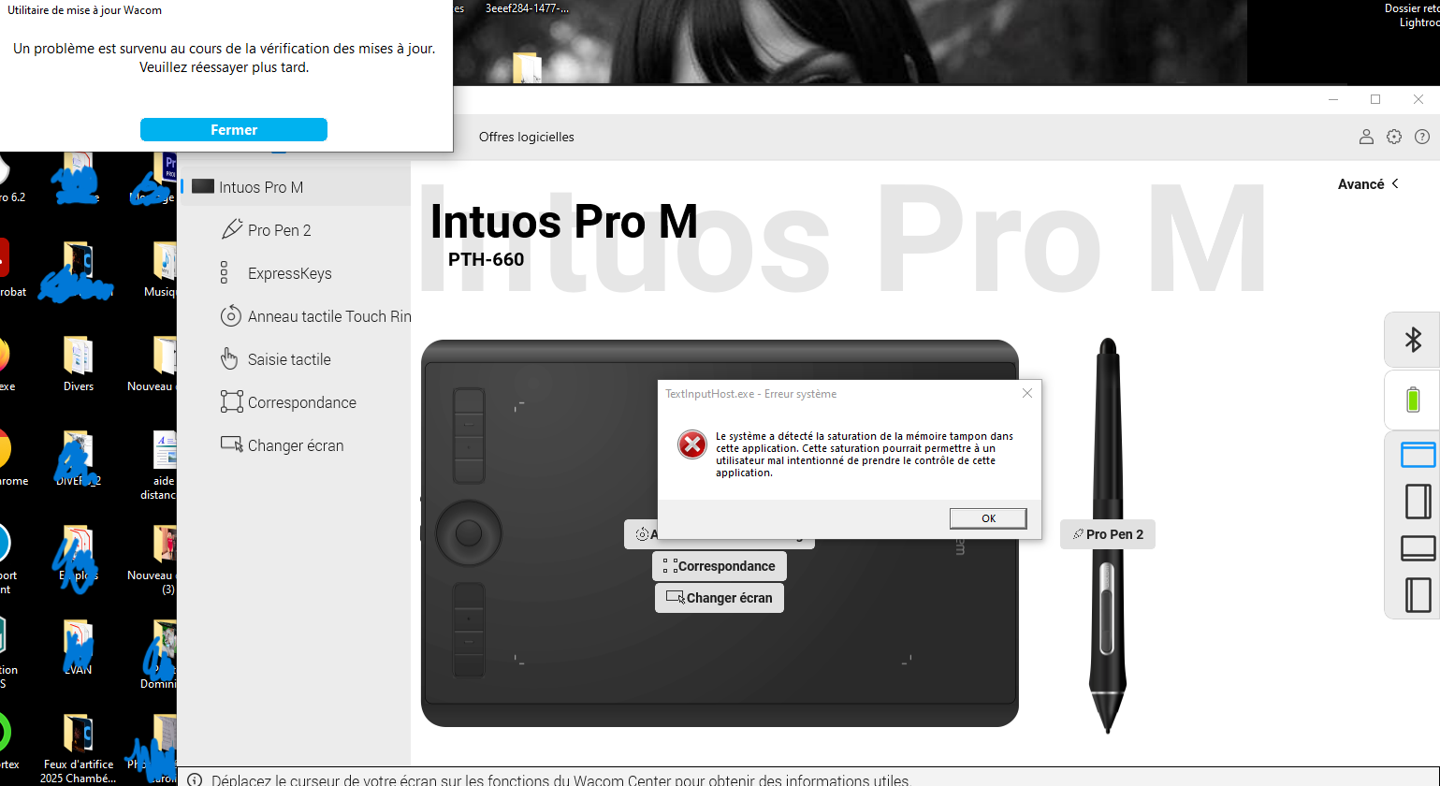The width and height of the screenshot is (1440, 786).
Task: Click Correspondance label on tablet image
Action: tap(720, 566)
